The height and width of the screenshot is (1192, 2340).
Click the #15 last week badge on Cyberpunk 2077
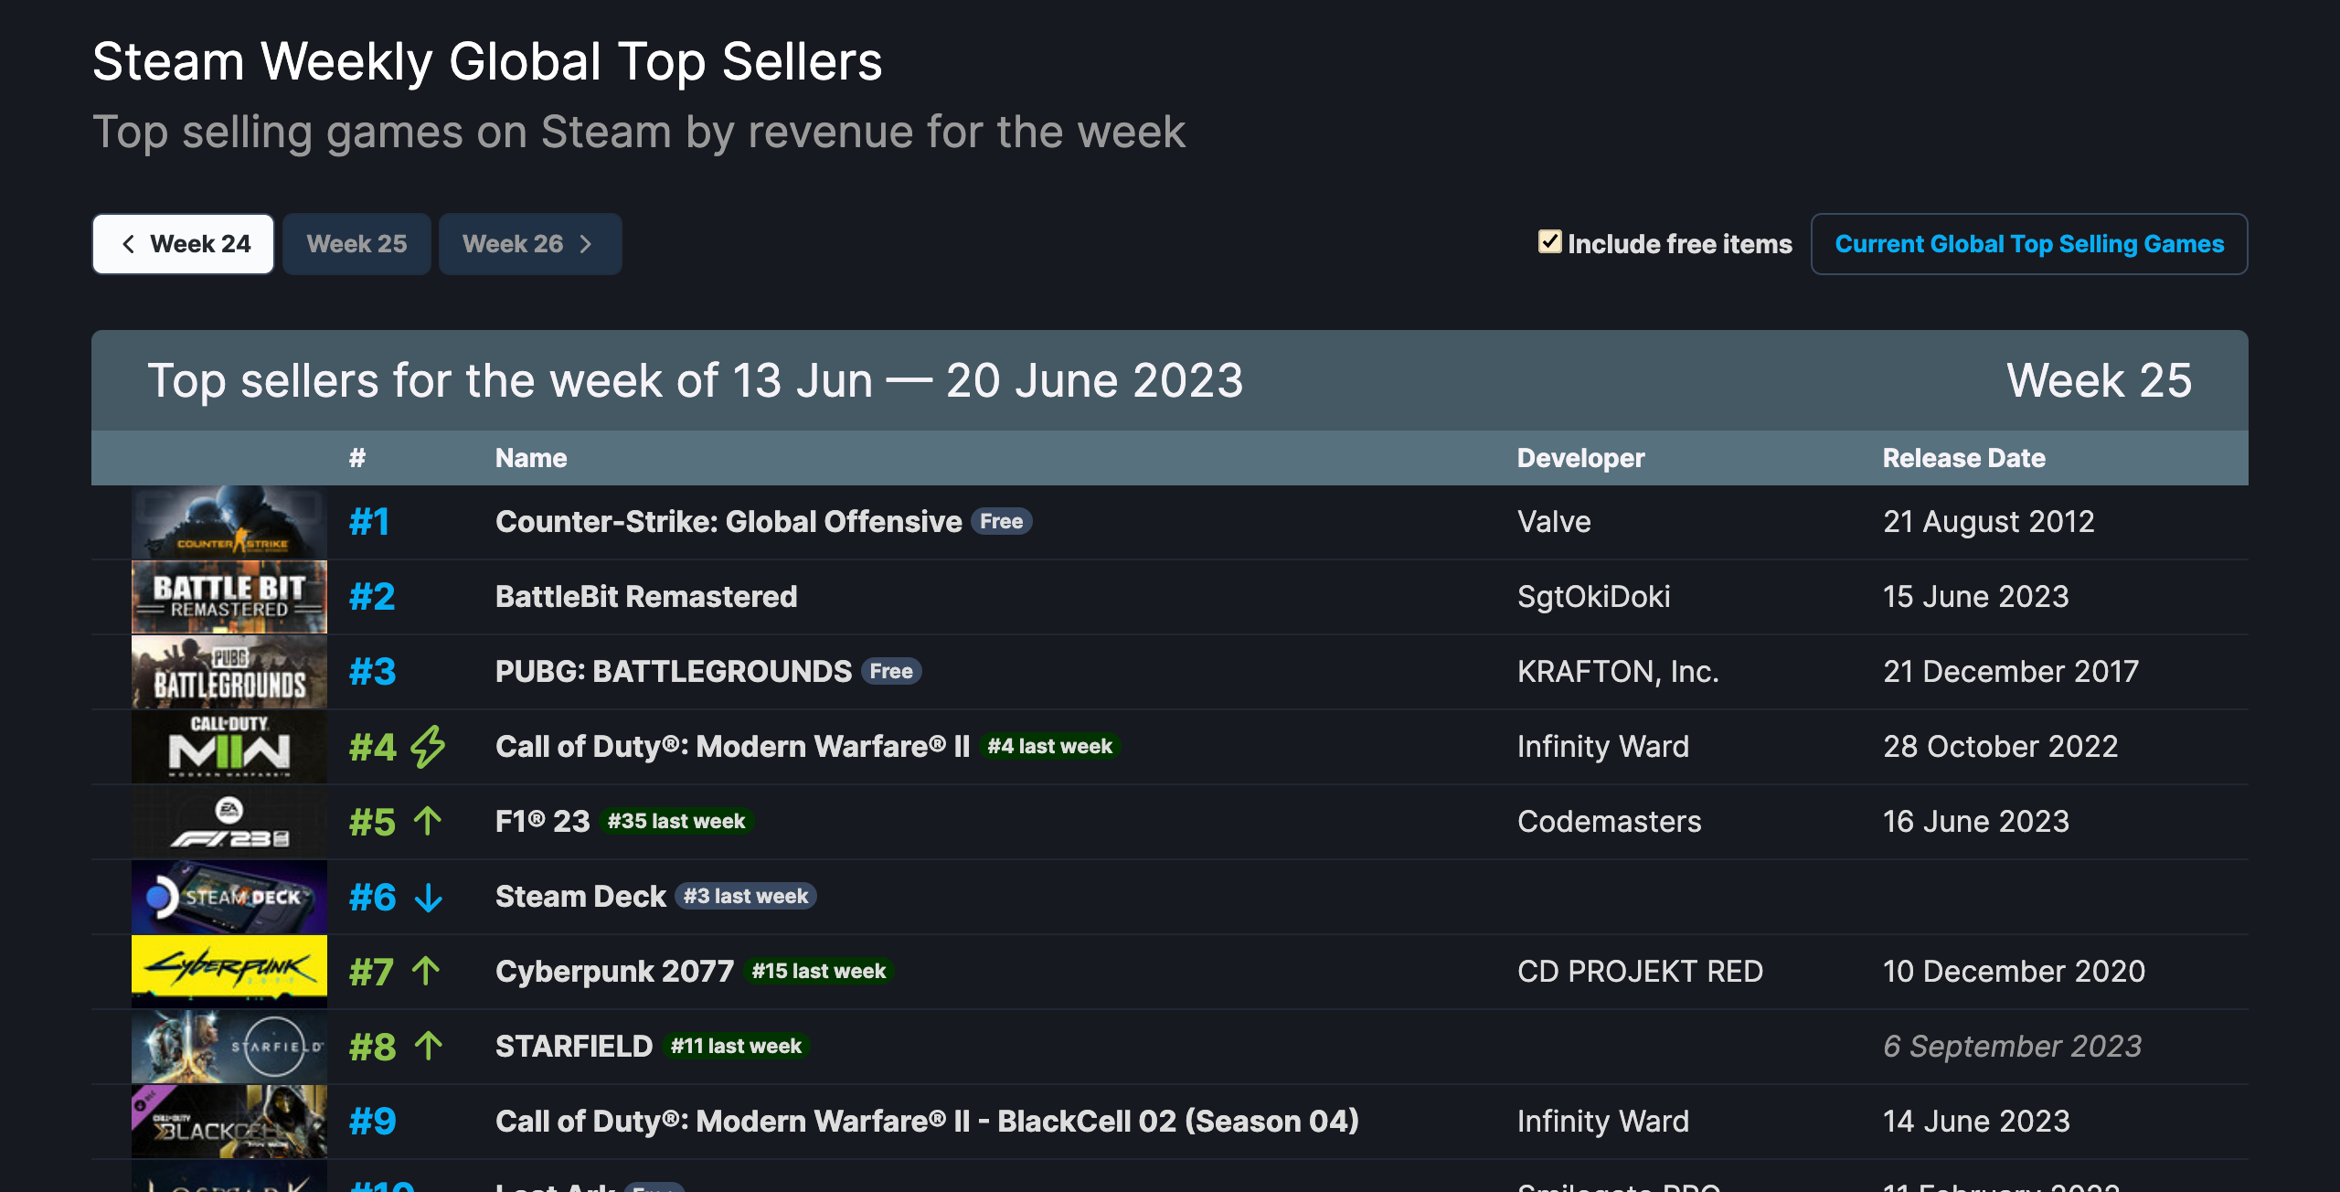(x=825, y=972)
